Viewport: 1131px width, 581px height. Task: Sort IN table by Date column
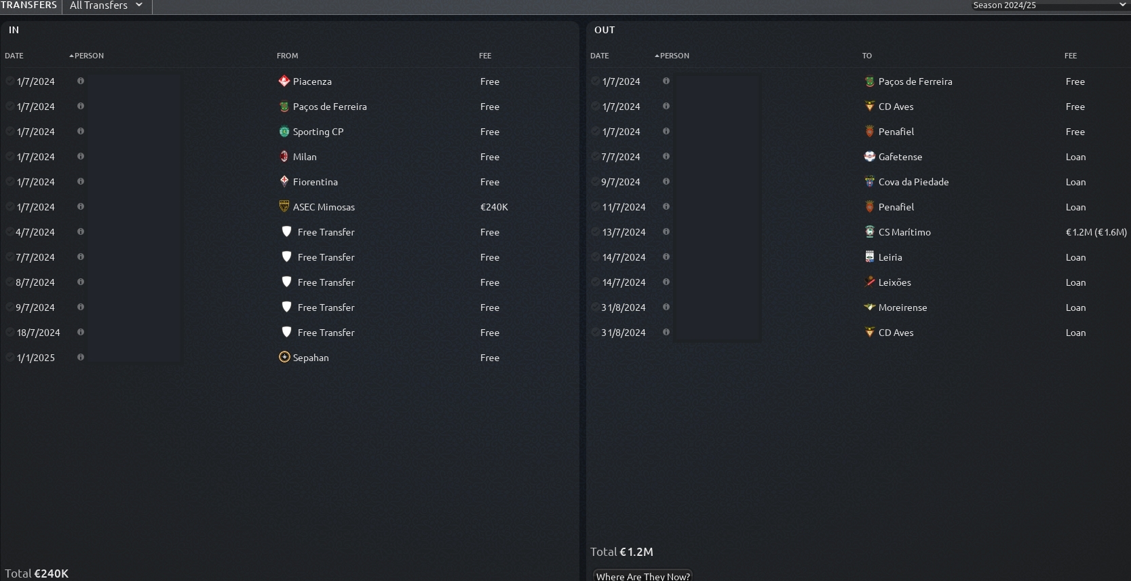[x=14, y=56]
